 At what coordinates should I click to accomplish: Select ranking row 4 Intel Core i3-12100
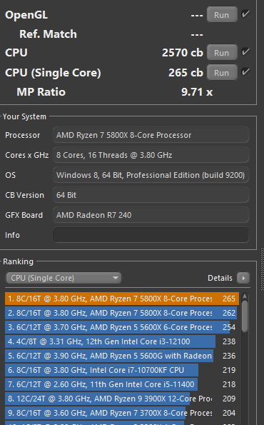(122, 341)
